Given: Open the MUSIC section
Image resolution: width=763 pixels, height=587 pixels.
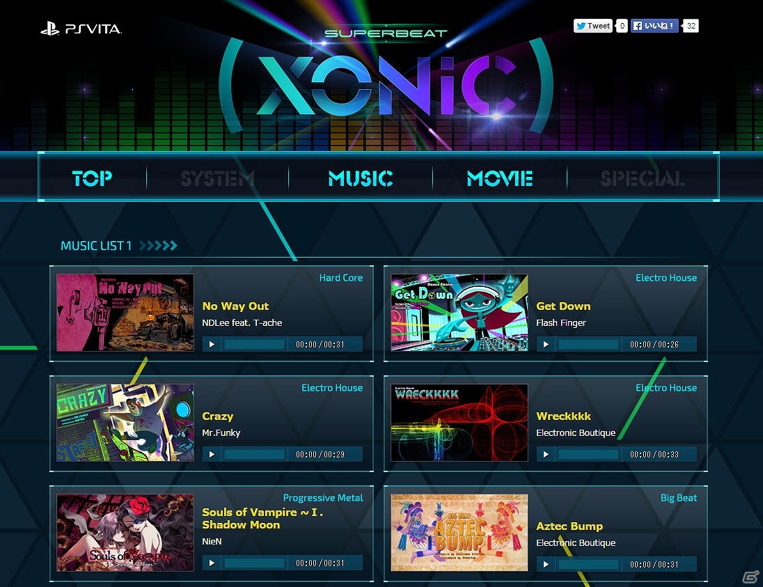Looking at the screenshot, I should pos(361,179).
